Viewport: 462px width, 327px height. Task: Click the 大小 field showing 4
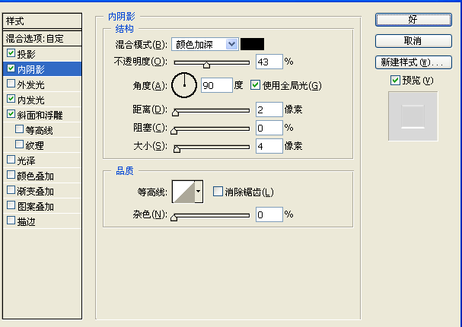[269, 146]
